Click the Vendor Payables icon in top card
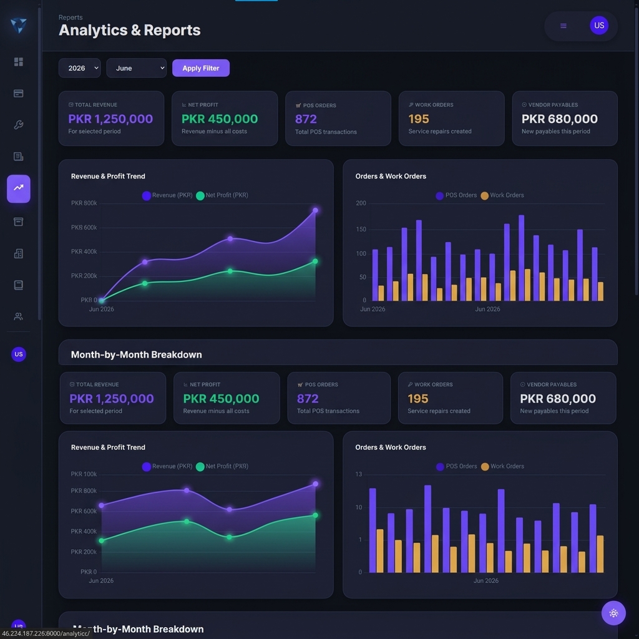Viewport: 639px width, 639px height. (524, 105)
